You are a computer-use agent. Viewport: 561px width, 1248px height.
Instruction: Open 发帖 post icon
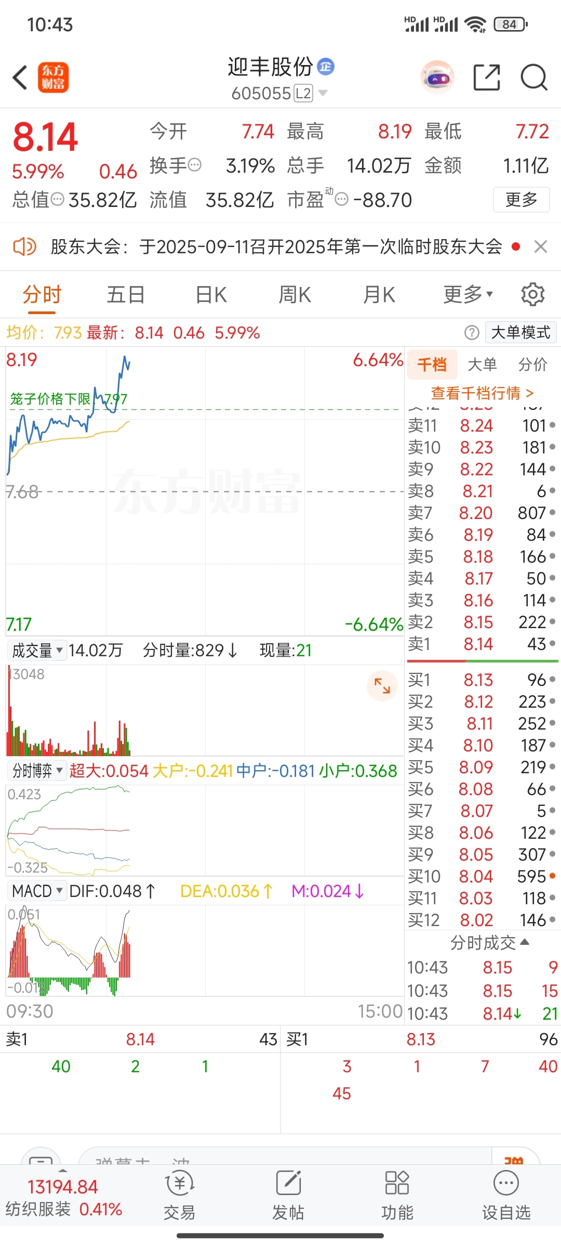coord(288,1195)
